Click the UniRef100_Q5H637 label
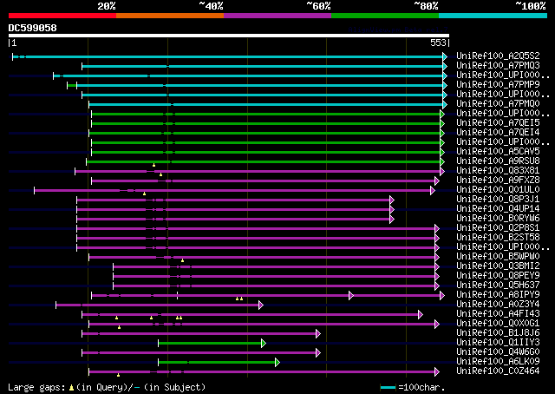The height and width of the screenshot is (394, 555). [498, 286]
